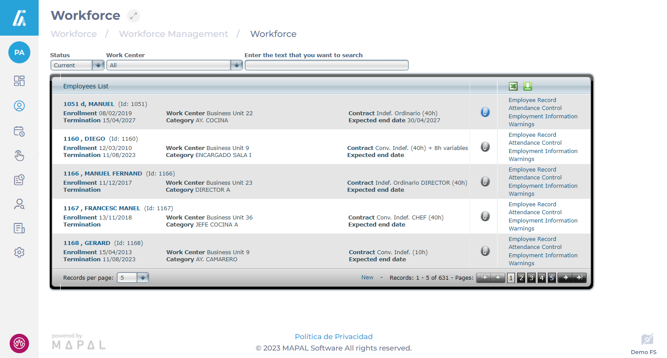The width and height of the screenshot is (667, 358).
Task: Open Employment Information for 1166, MANUEL FERNAND
Action: [x=543, y=186]
